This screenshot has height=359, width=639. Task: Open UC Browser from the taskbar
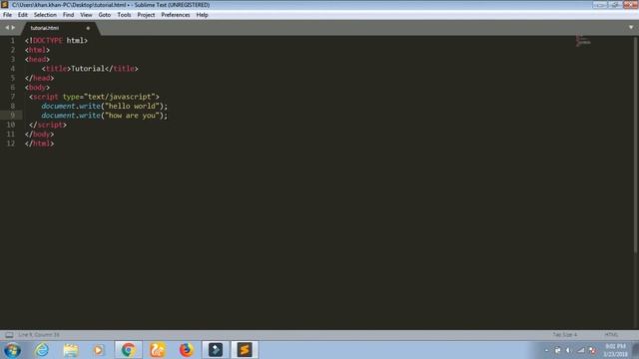(x=158, y=350)
